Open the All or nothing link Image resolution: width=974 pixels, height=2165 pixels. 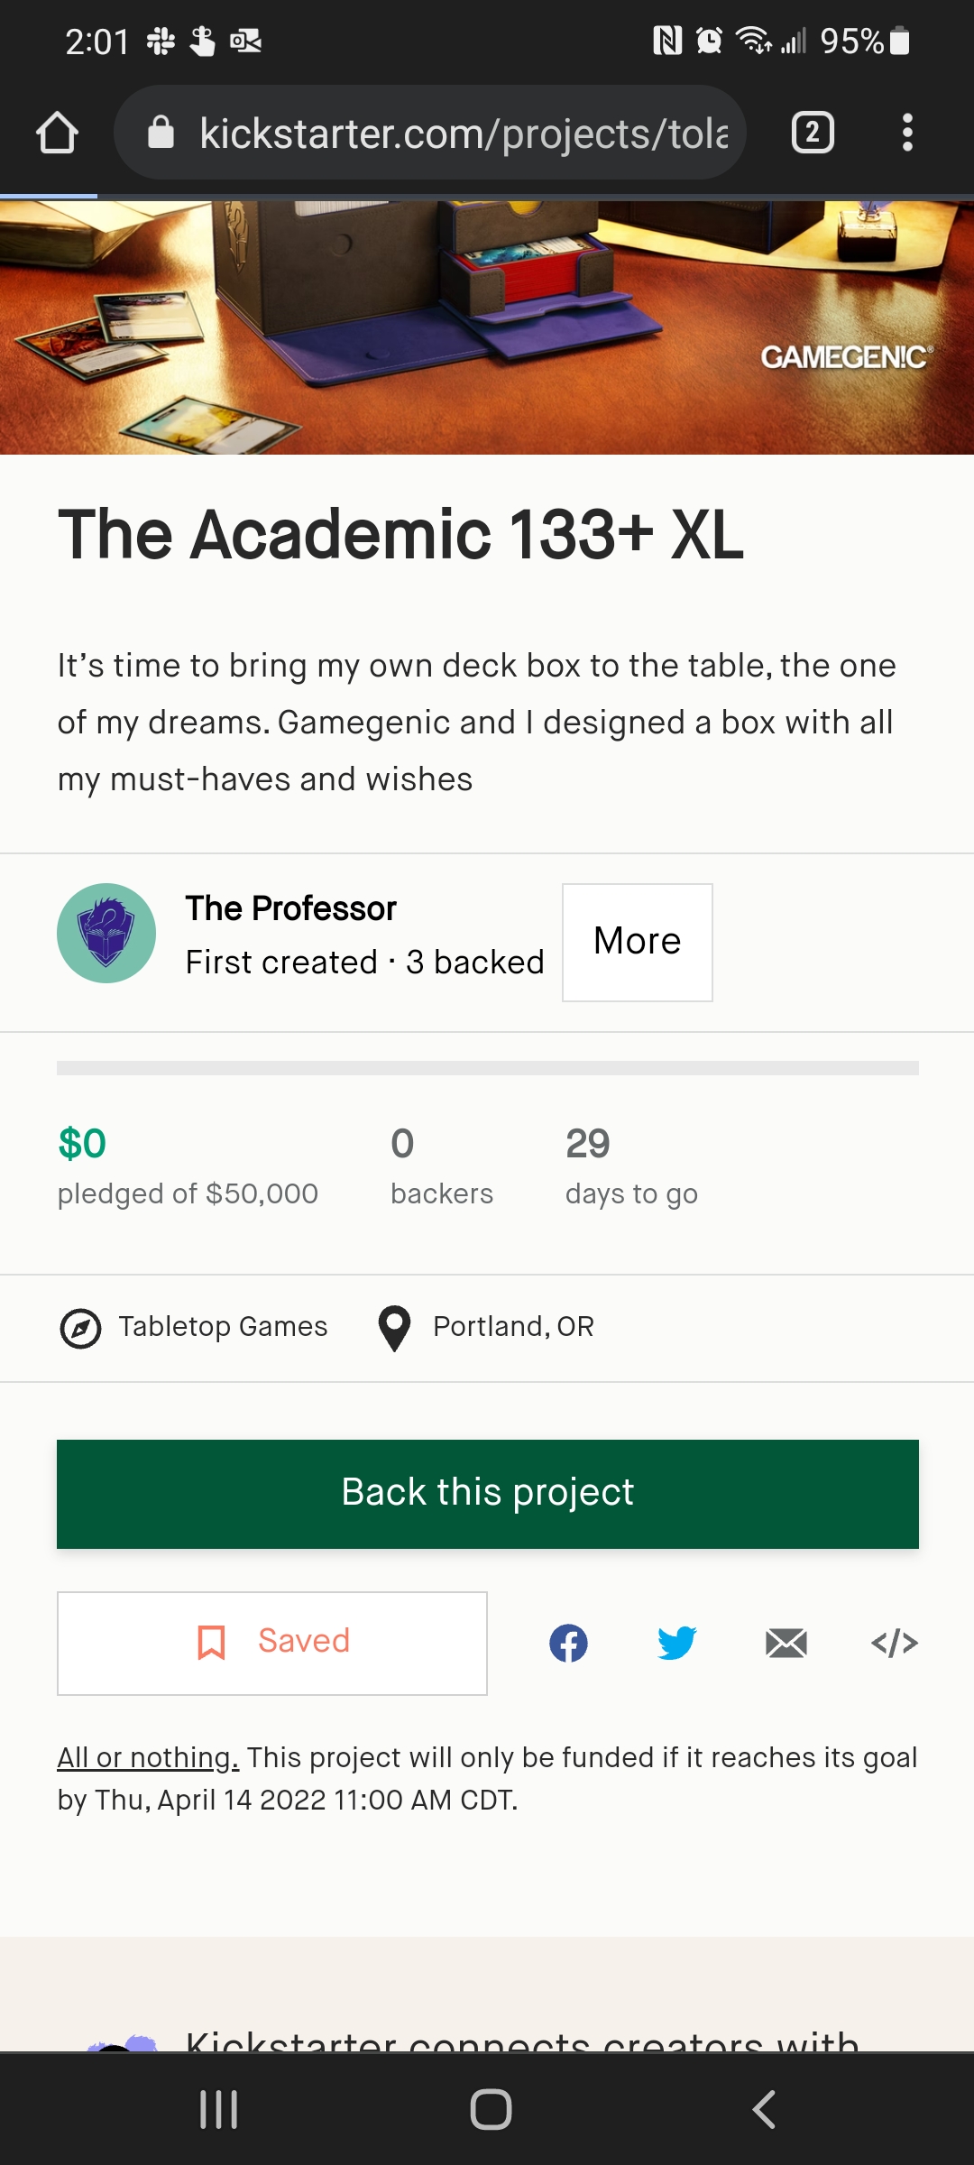click(148, 1757)
